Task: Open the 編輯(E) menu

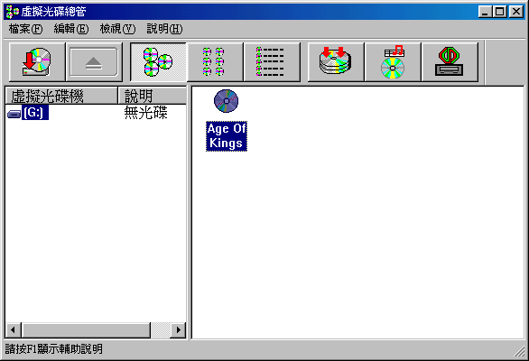Action: pyautogui.click(x=71, y=29)
